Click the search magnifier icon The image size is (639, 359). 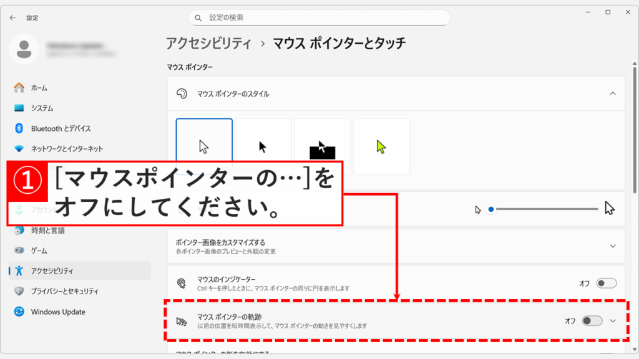tap(198, 18)
